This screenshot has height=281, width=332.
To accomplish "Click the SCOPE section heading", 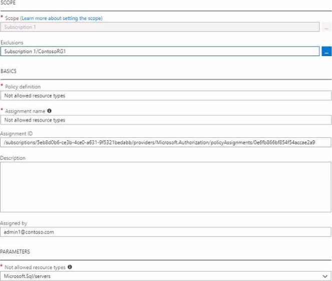I will pos(8,3).
